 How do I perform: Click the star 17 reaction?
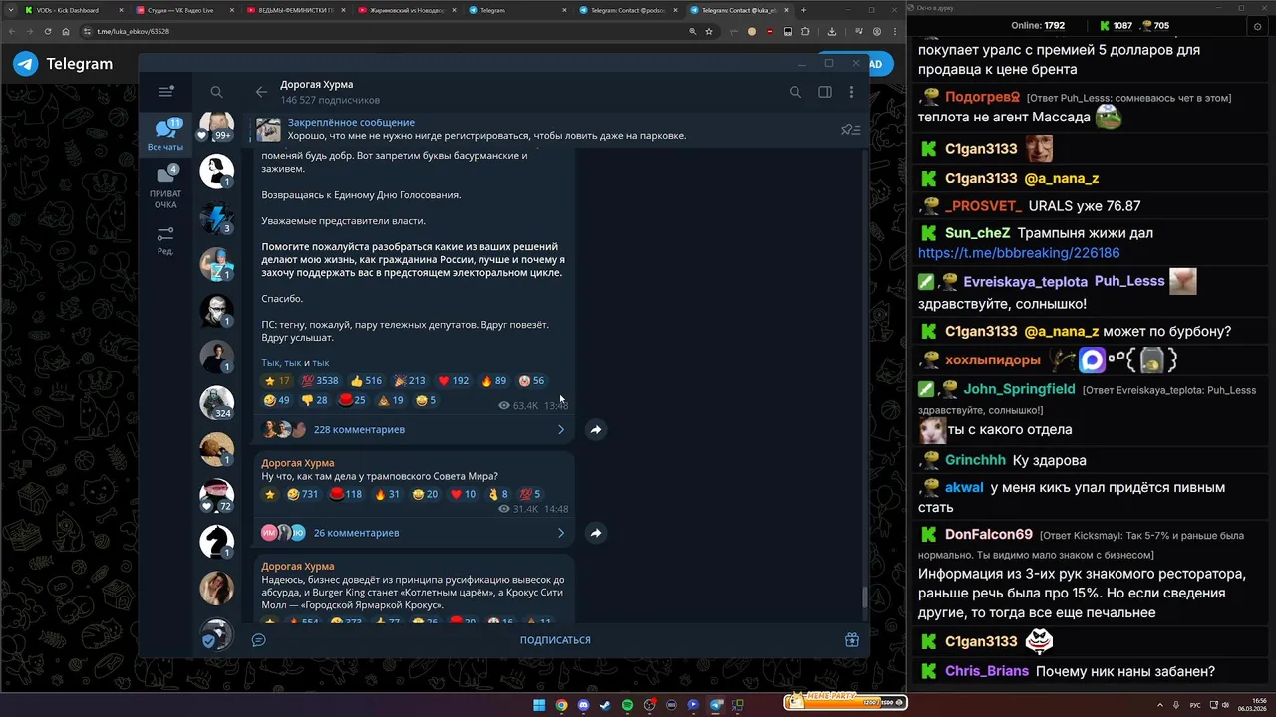click(277, 380)
